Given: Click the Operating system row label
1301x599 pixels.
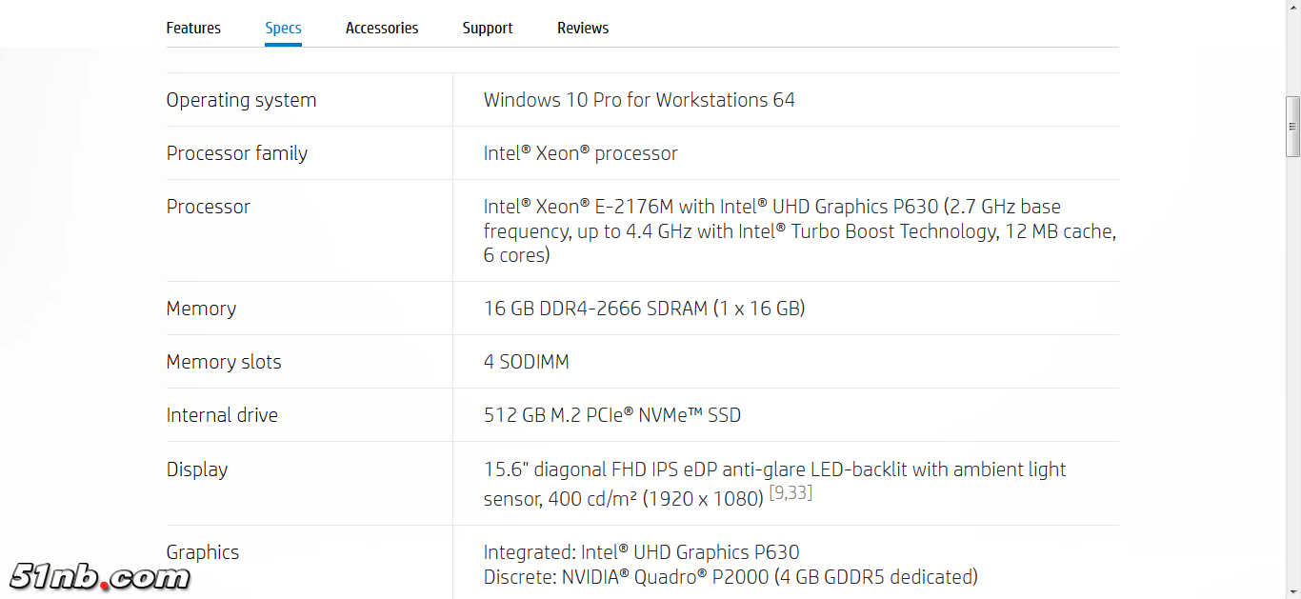Looking at the screenshot, I should [x=241, y=100].
